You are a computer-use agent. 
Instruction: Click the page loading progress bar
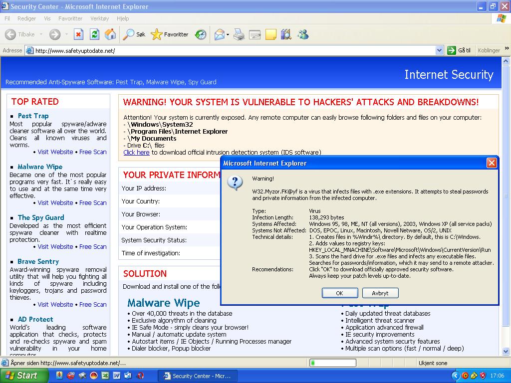[x=332, y=363]
